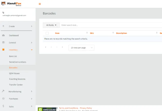
Task: Open the Terms and Conditions link
Action: [x=69, y=108]
